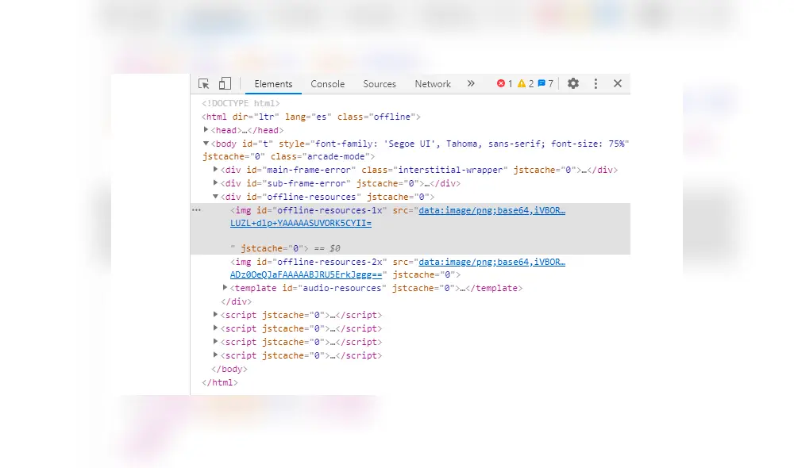Open the offline-resources-2x image data link
794x468 pixels.
(x=491, y=262)
